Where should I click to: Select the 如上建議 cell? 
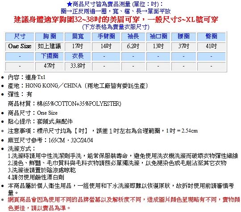[50, 46]
